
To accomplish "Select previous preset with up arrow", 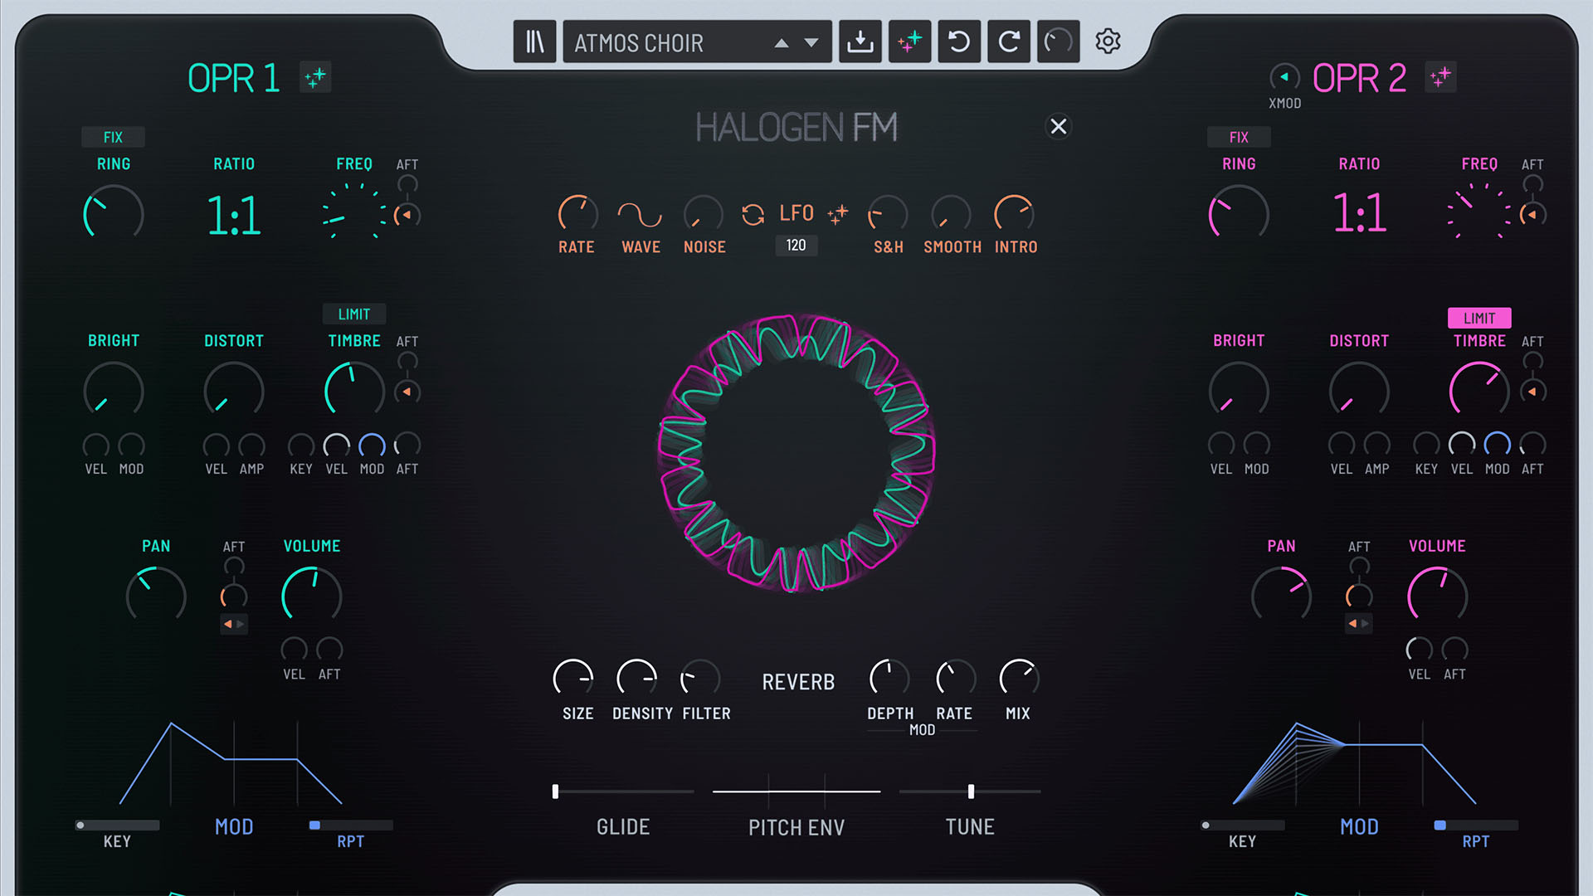I will click(782, 43).
